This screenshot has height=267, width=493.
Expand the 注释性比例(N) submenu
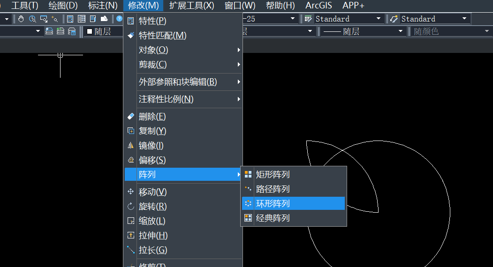[x=183, y=99]
